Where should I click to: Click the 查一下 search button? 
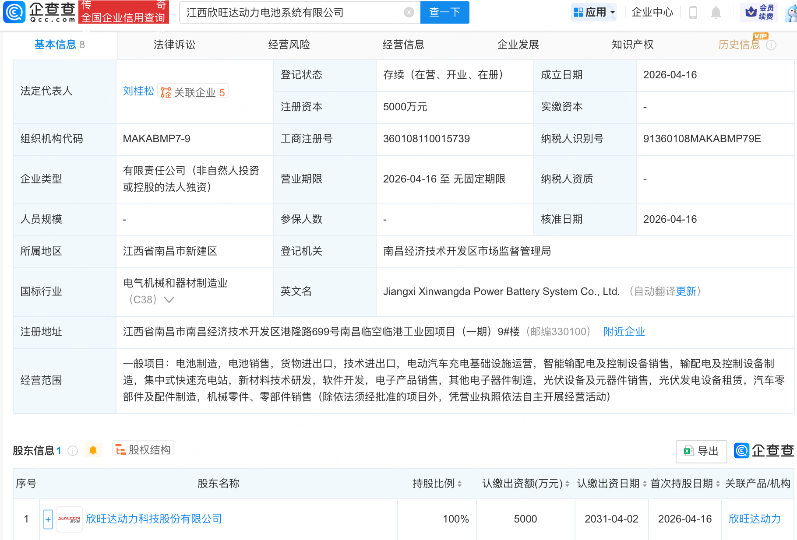coord(444,12)
